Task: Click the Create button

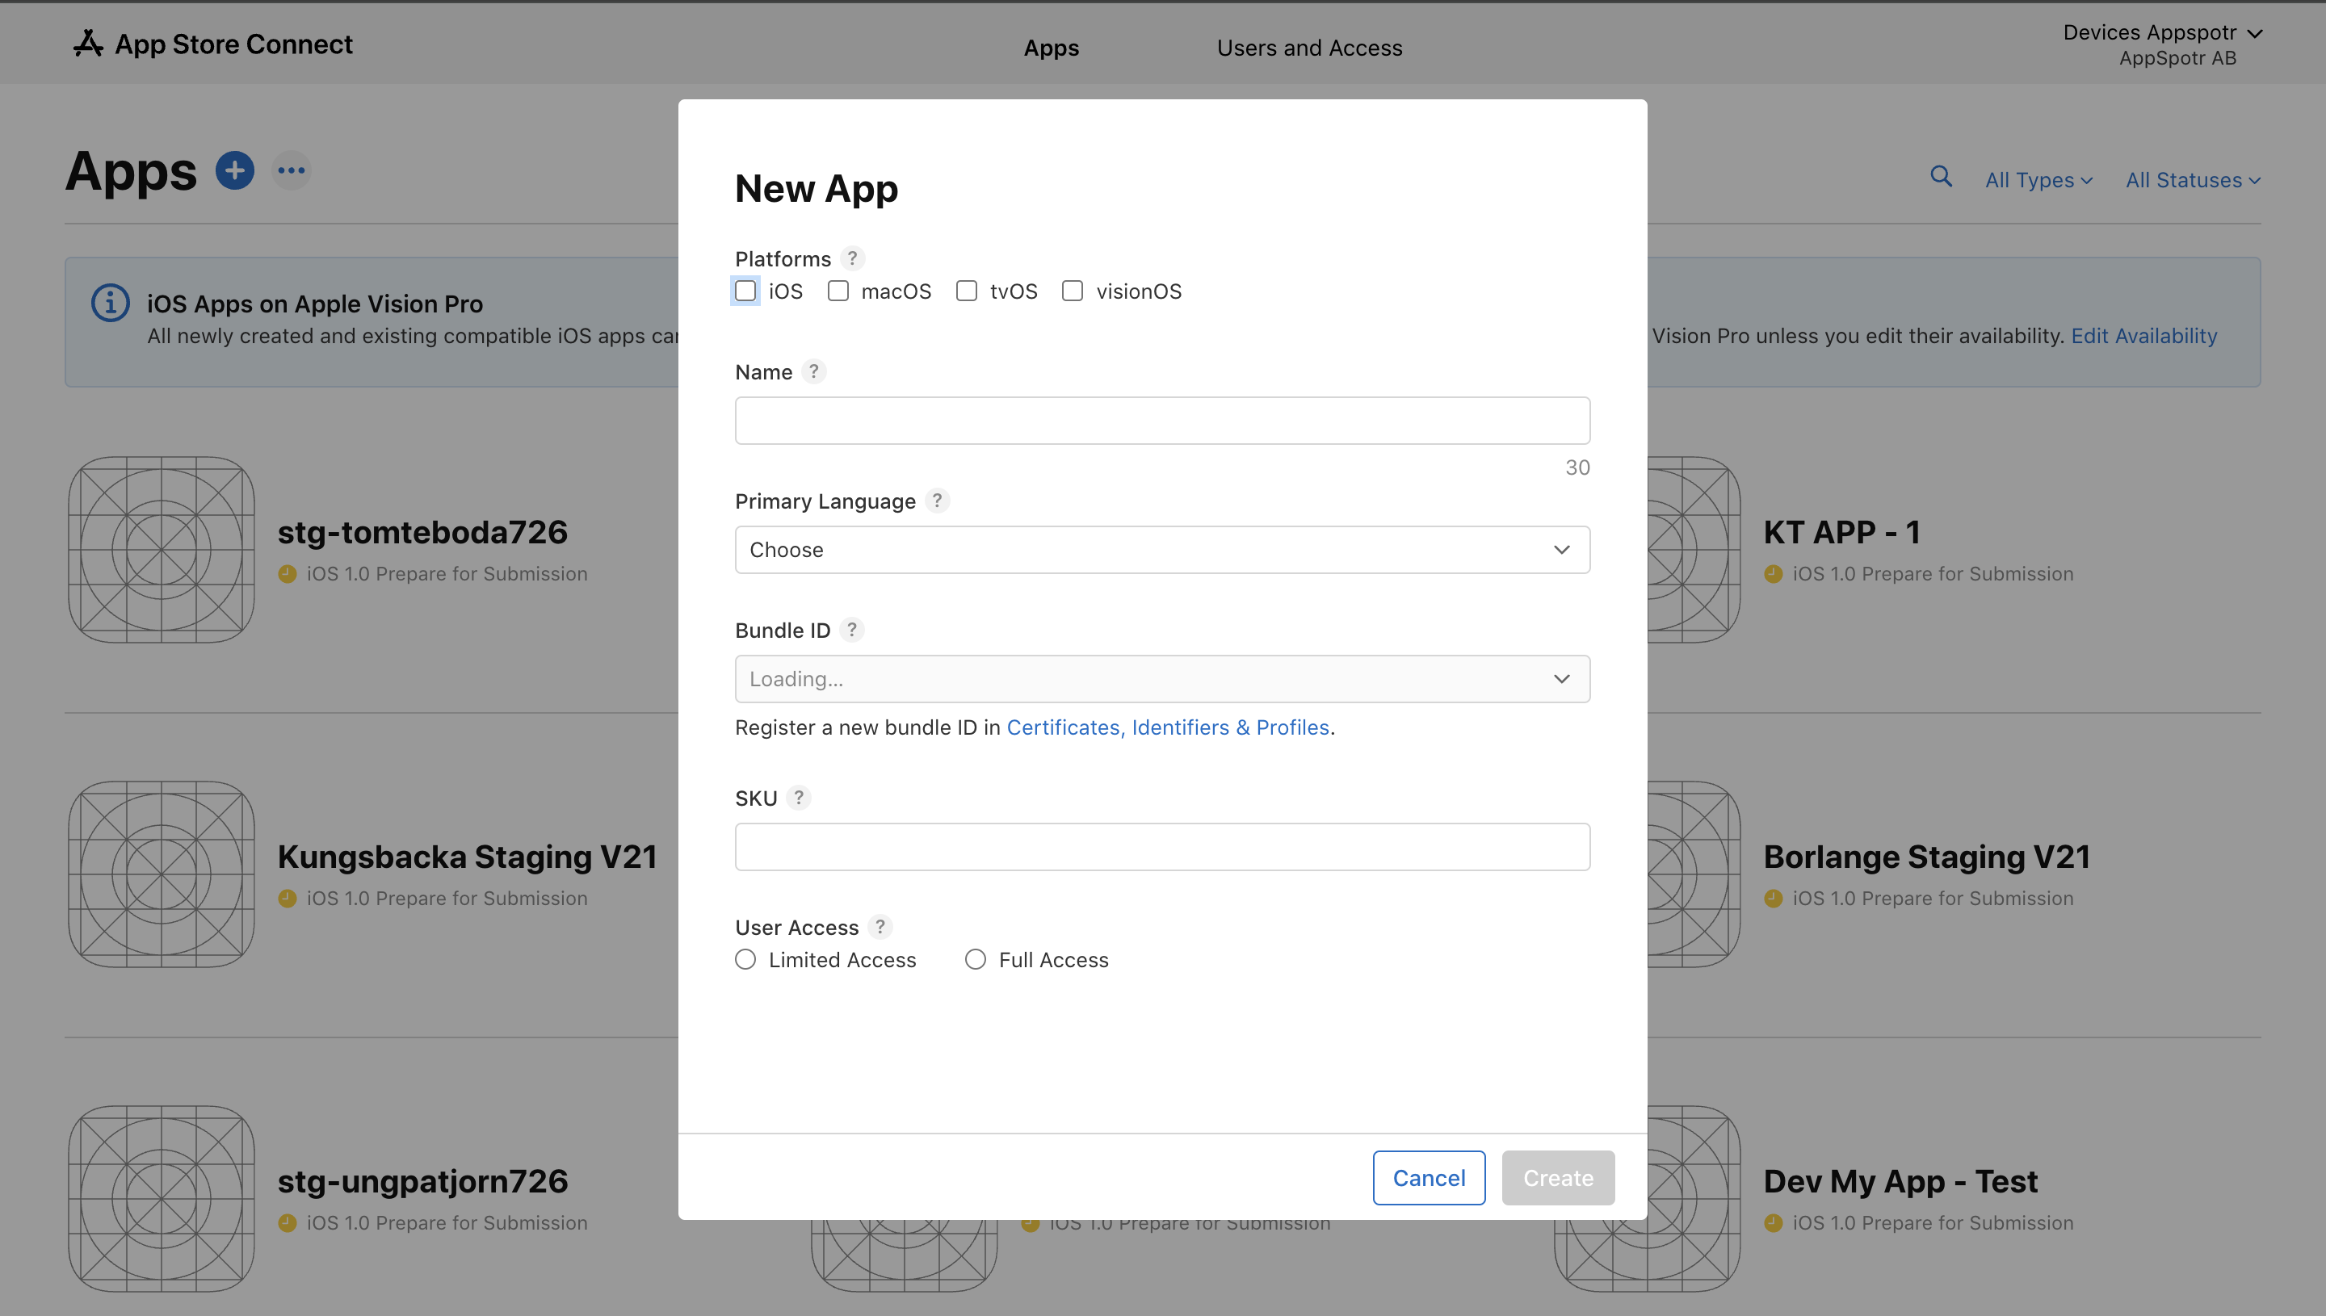Action: click(1559, 1178)
